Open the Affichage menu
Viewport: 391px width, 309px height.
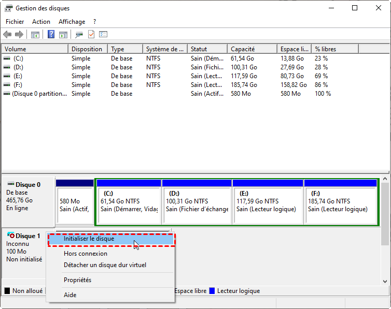72,22
